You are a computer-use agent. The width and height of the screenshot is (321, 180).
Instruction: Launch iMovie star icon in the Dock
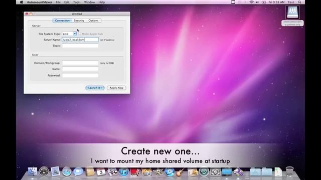pos(158,172)
